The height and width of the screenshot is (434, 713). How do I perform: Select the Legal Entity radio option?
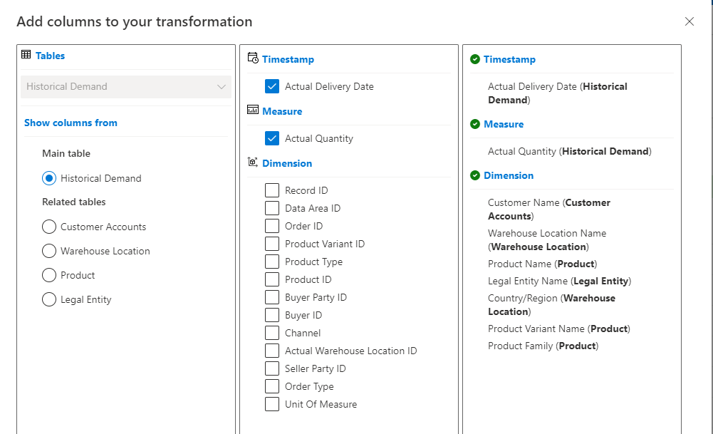click(49, 299)
